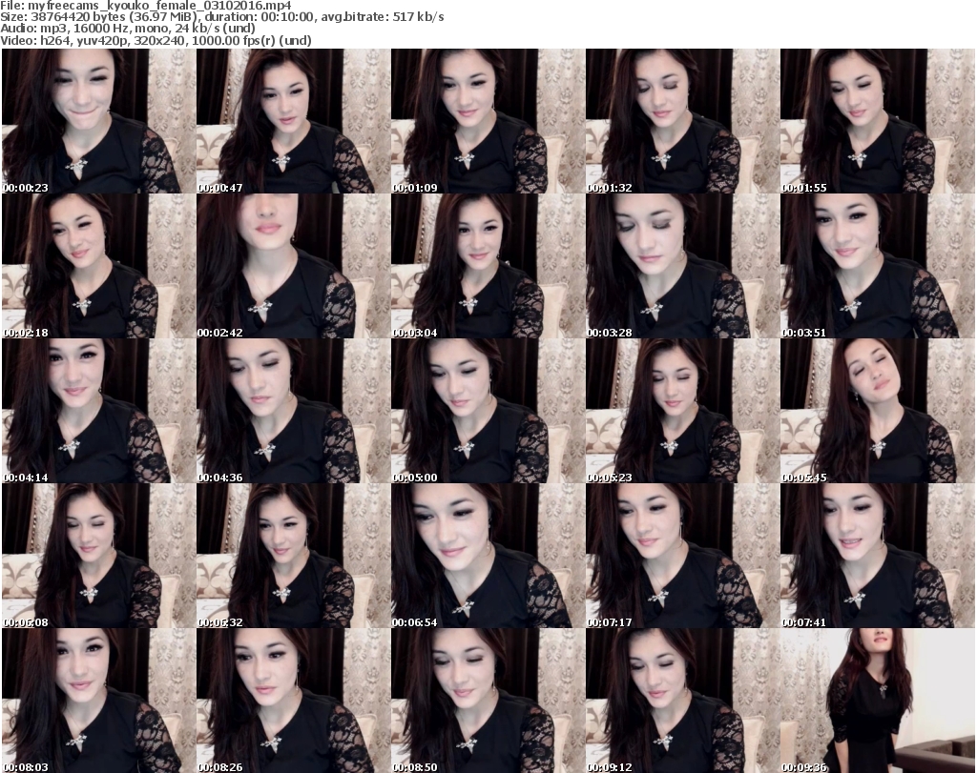
Task: Select the thumbnail timestamped 00:05:00
Action: click(488, 411)
